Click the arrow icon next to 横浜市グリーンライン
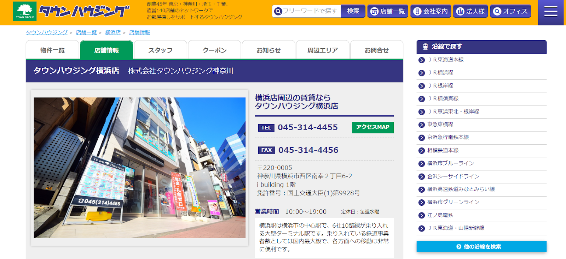Image resolution: width=566 pixels, height=259 pixels. tap(421, 203)
